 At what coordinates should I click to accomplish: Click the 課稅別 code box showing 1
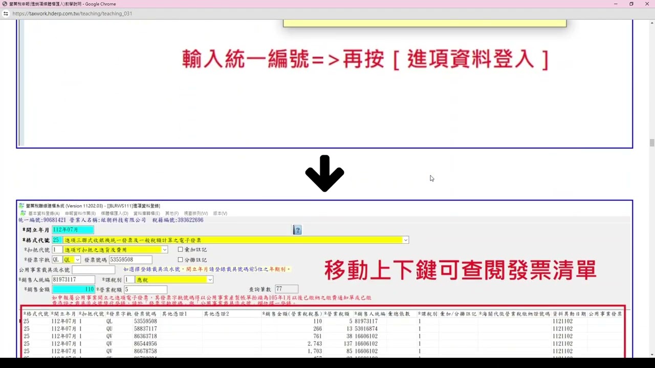[x=129, y=280]
